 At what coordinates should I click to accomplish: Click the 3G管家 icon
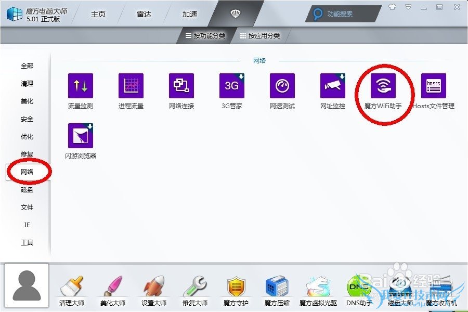[x=232, y=86]
